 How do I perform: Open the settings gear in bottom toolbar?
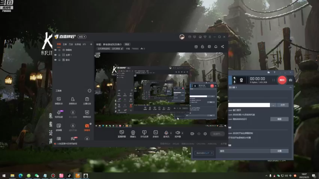(x=205, y=134)
